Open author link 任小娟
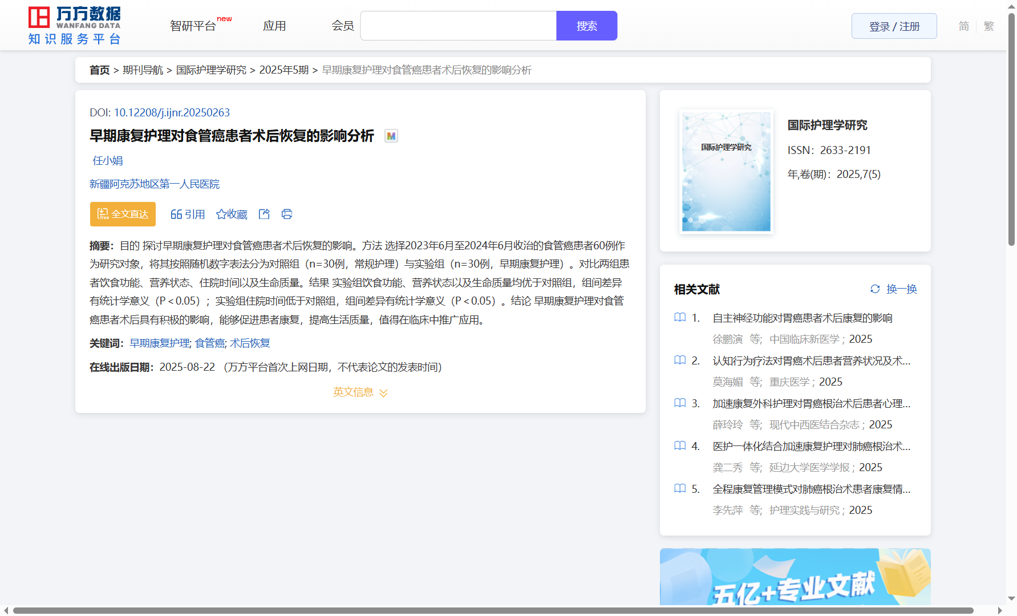 coord(108,161)
